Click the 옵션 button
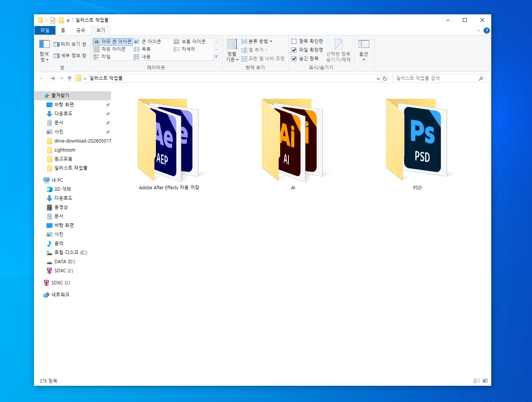The width and height of the screenshot is (532, 402). 364,50
